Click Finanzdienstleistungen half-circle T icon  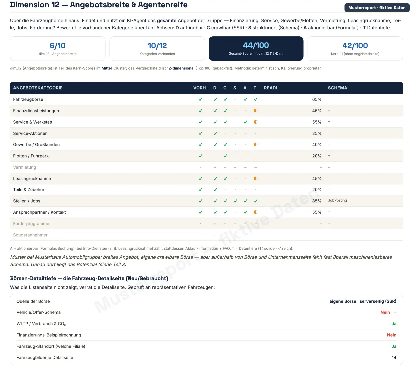tap(256, 111)
